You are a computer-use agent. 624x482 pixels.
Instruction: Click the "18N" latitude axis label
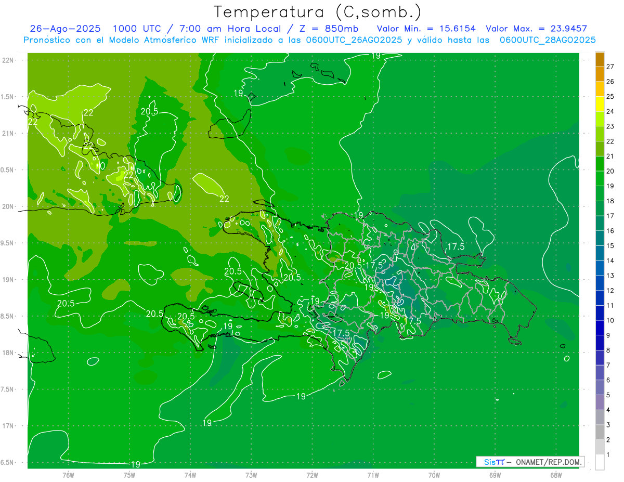tap(8, 353)
